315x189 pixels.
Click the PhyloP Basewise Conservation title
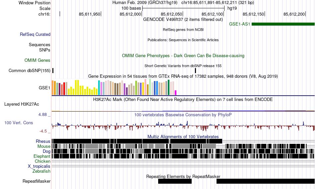click(183, 115)
